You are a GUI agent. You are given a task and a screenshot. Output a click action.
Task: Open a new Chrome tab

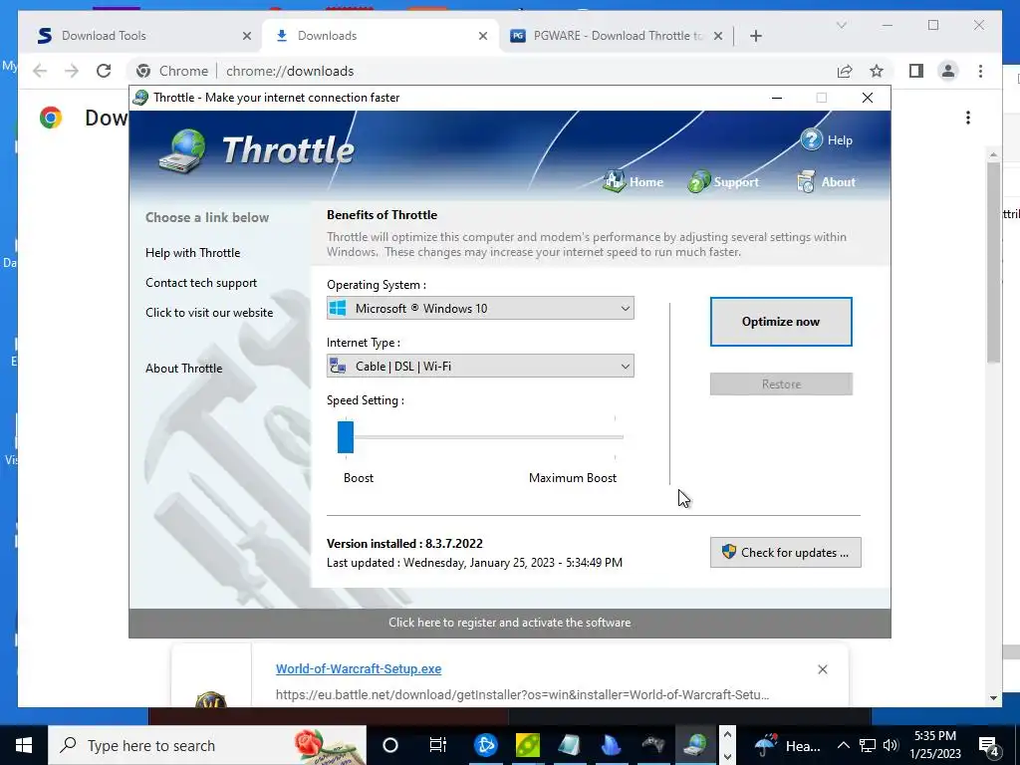coord(755,36)
